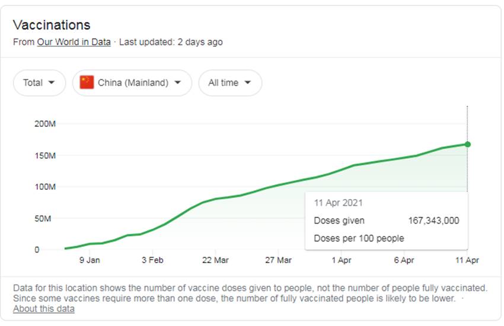Screen dimensions: 504x326
Task: Select the 3 Feb date on the x-axis
Action: (152, 260)
